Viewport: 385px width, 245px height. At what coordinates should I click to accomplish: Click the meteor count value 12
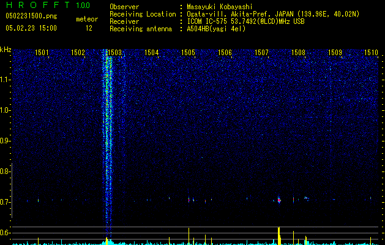[89, 28]
